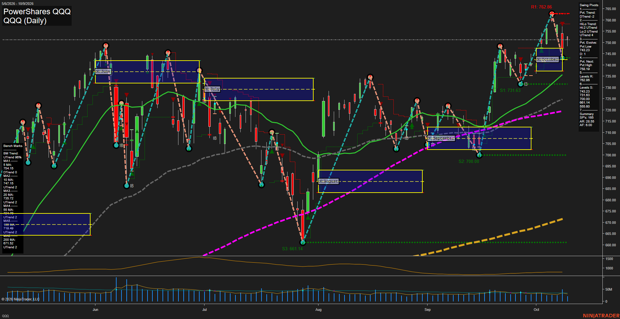Select swing high pivot marker beside R1 label
Screen dimensions: 620x319
(x=552, y=14)
